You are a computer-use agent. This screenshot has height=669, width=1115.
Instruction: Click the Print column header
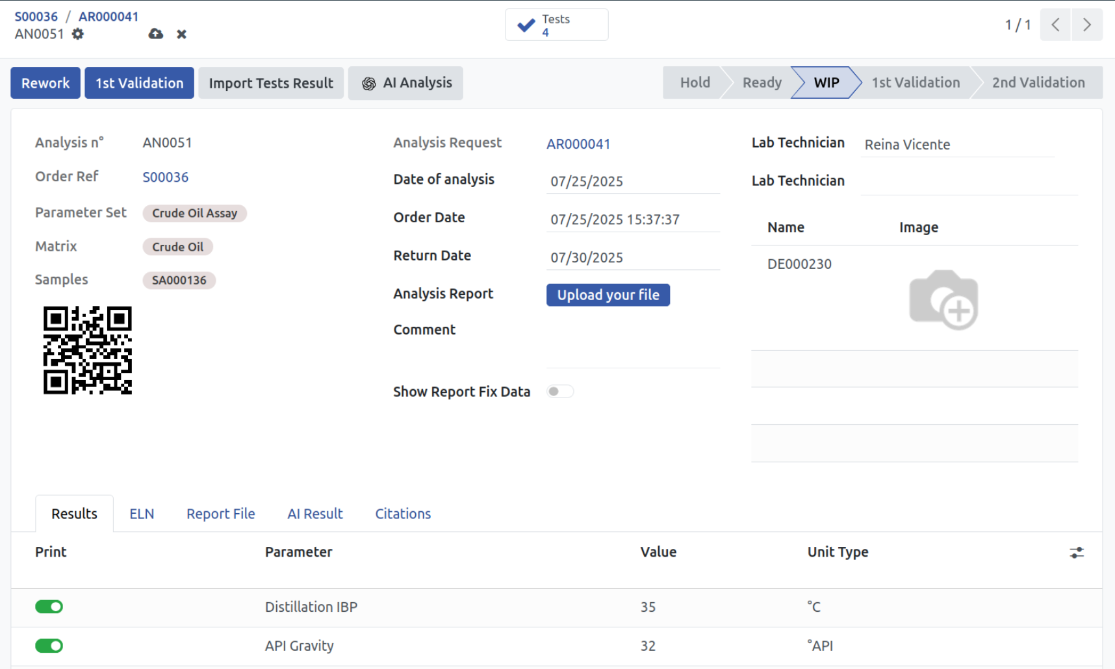click(51, 552)
